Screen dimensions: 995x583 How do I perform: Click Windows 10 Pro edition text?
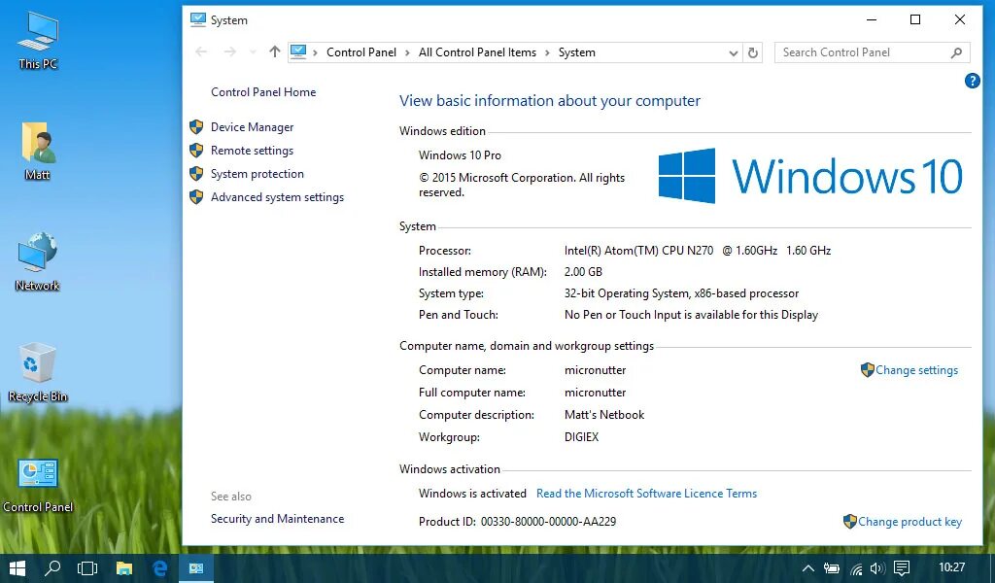point(460,155)
